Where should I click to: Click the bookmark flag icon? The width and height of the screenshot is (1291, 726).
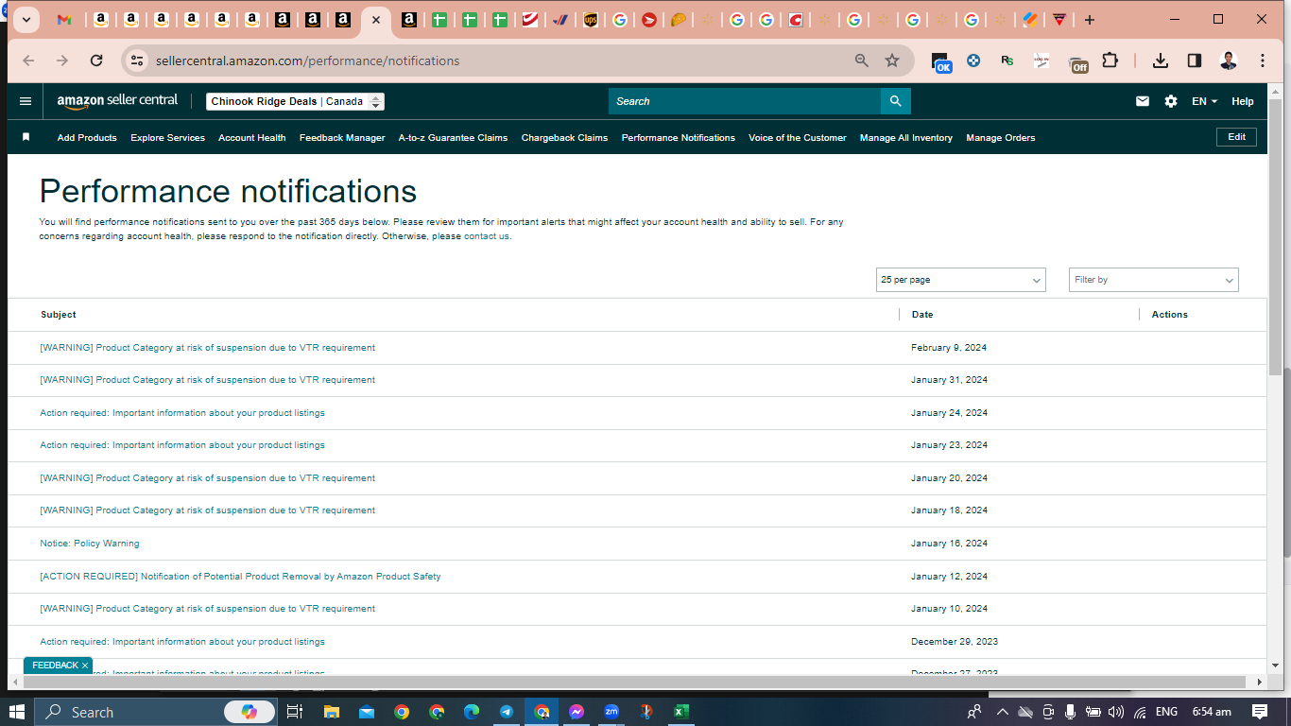[x=26, y=137]
